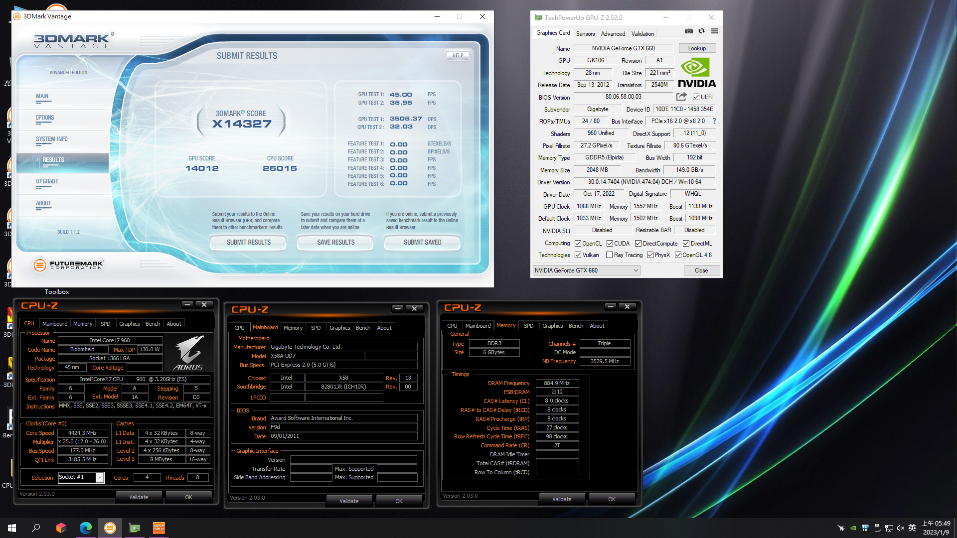
Task: Toggle the DirectML checkbox
Action: pyautogui.click(x=686, y=244)
